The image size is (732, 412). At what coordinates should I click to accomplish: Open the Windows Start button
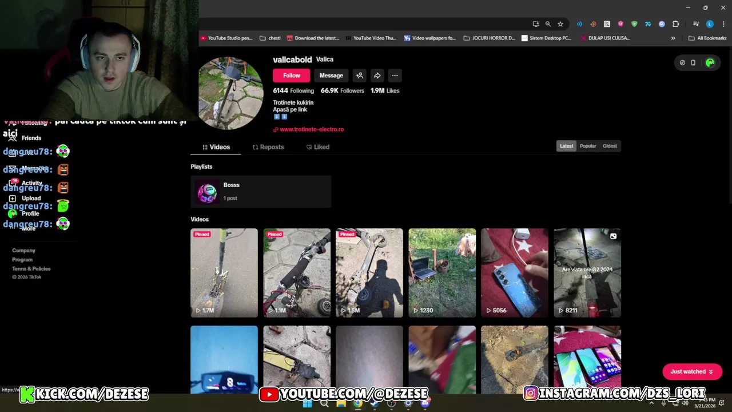pyautogui.click(x=307, y=403)
